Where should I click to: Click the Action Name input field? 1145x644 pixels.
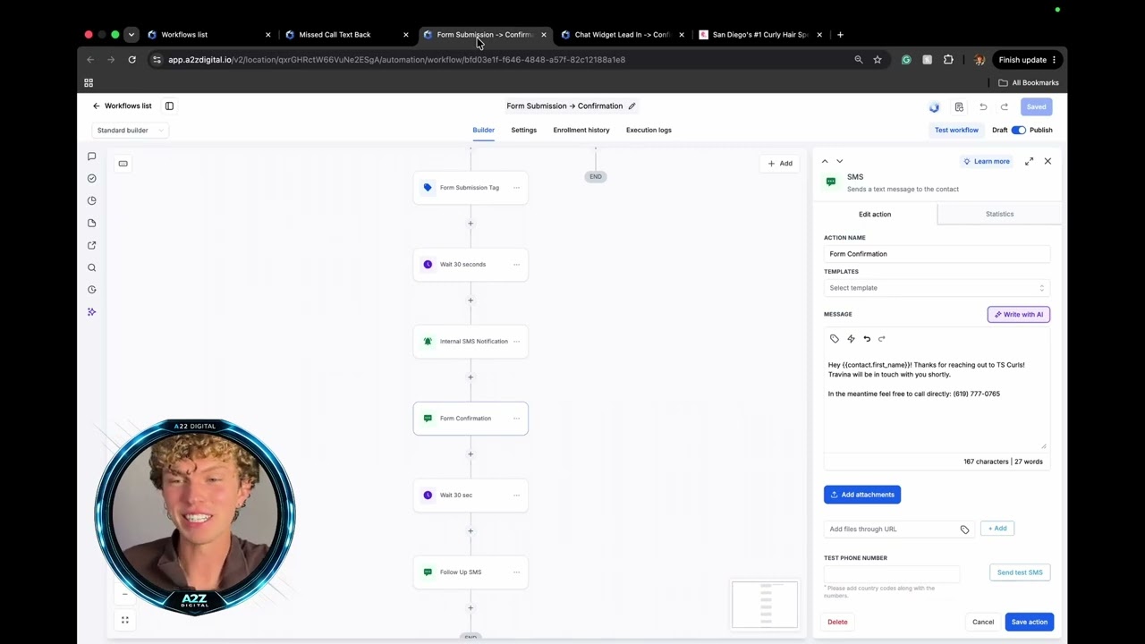tap(937, 254)
